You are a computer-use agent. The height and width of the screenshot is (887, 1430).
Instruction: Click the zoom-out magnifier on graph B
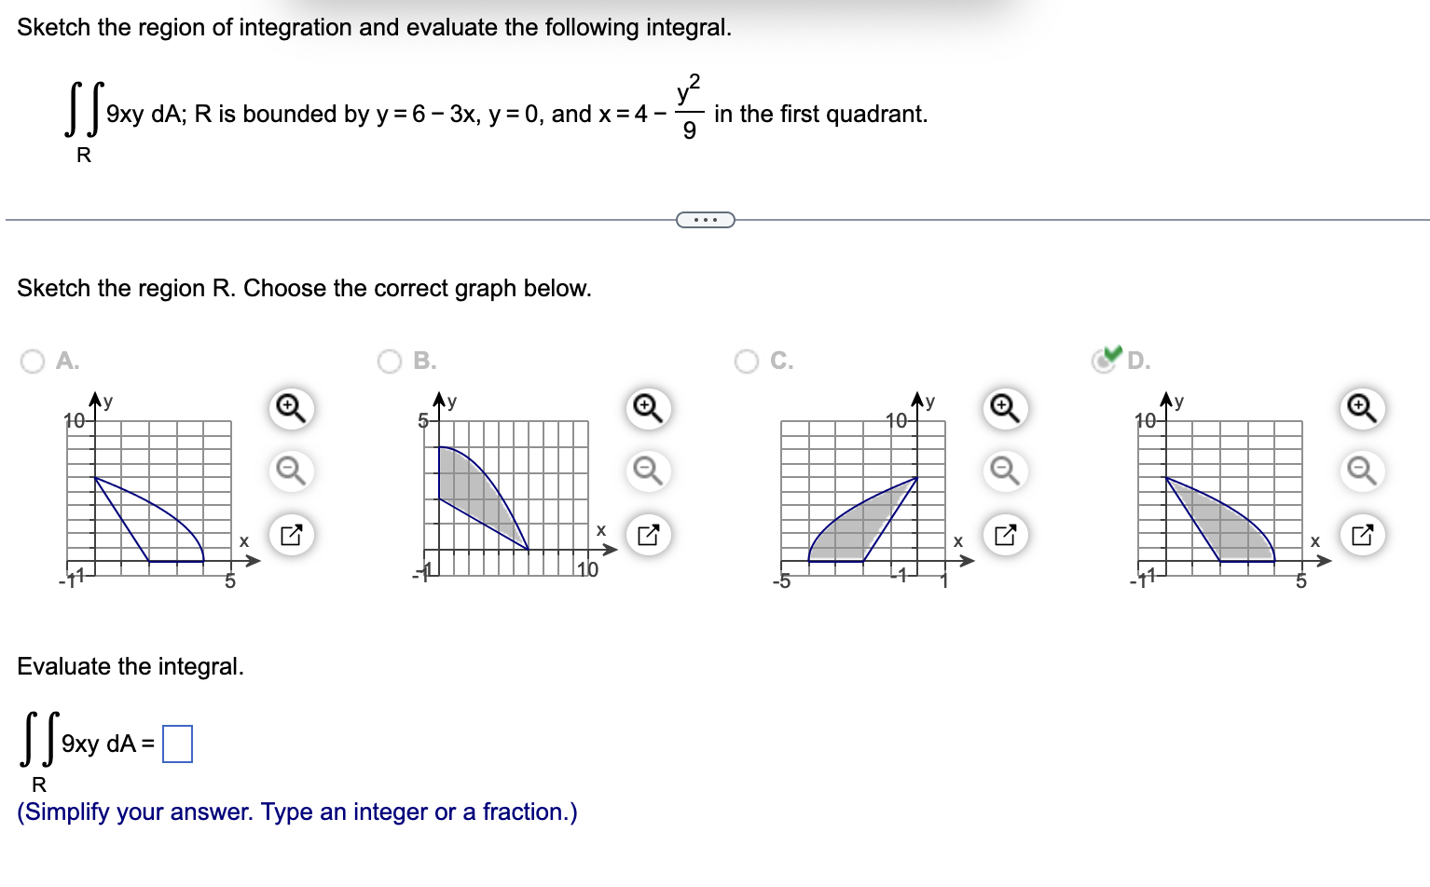point(648,471)
